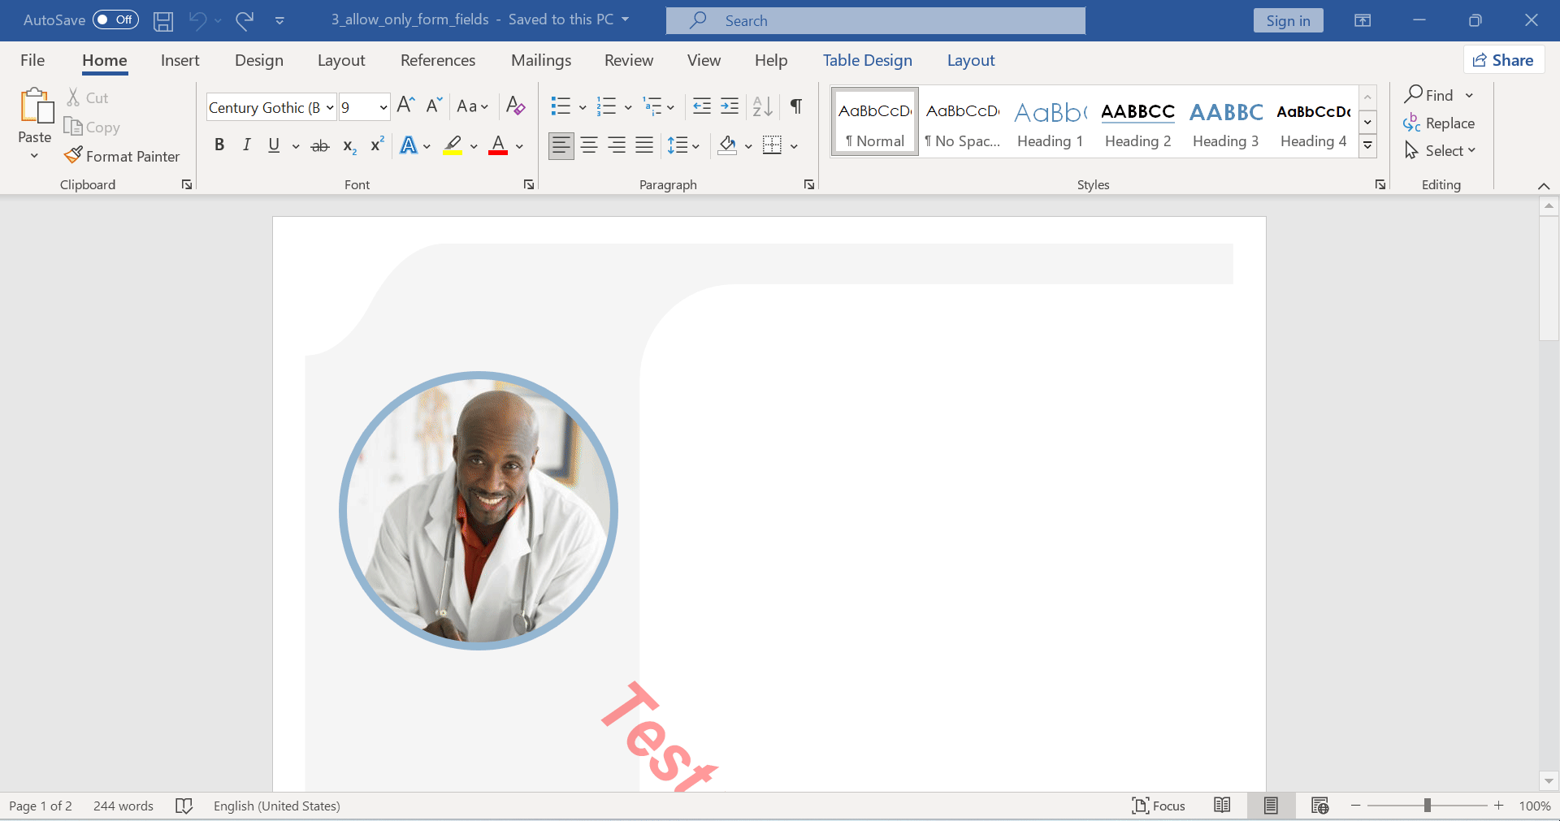Viewport: 1560px width, 821px height.
Task: Switch to the Table Design tab
Action: pos(867,60)
